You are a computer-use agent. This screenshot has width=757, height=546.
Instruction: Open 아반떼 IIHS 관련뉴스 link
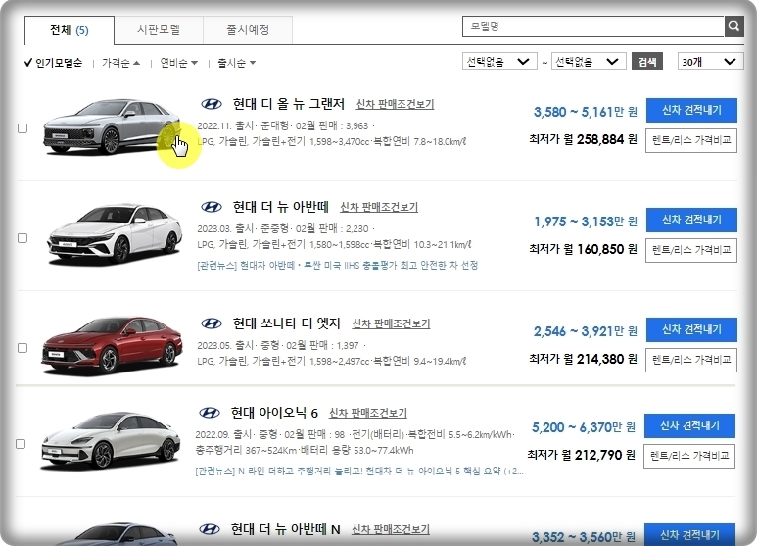pyautogui.click(x=338, y=266)
